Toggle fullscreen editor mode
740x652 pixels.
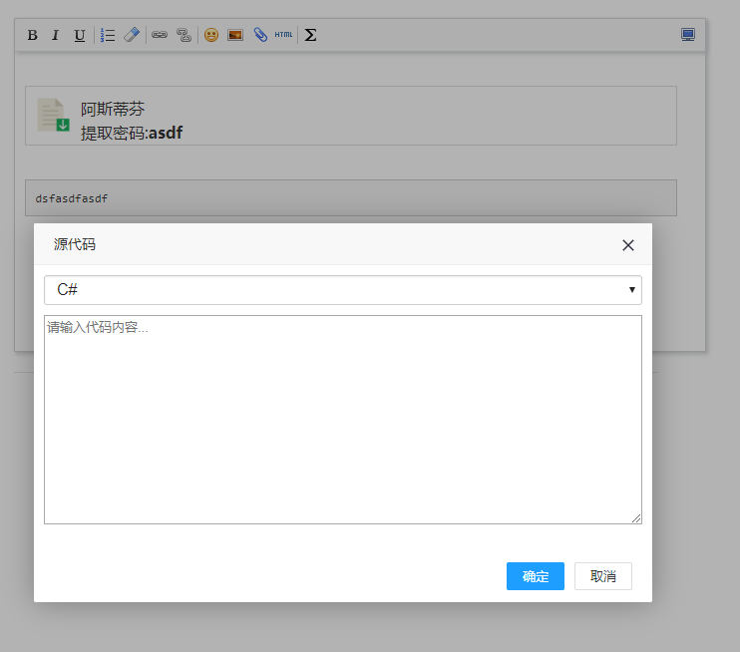pyautogui.click(x=687, y=35)
